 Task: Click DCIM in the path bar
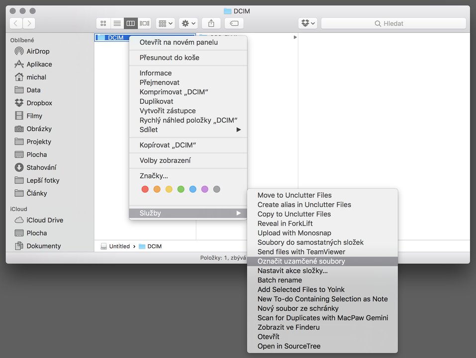[150, 246]
